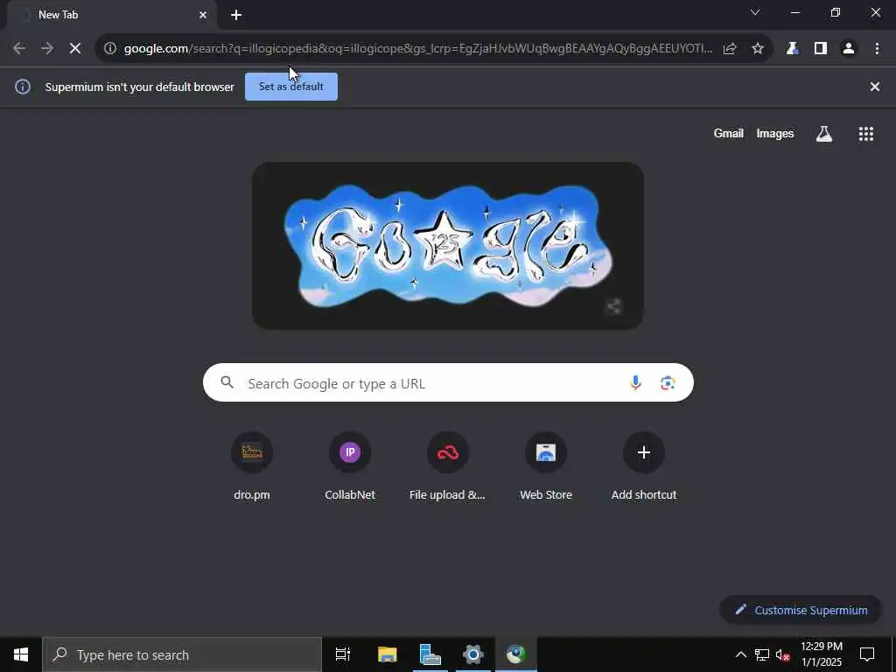The width and height of the screenshot is (896, 672).
Task: Open Search Labs flask icon
Action: 824,134
